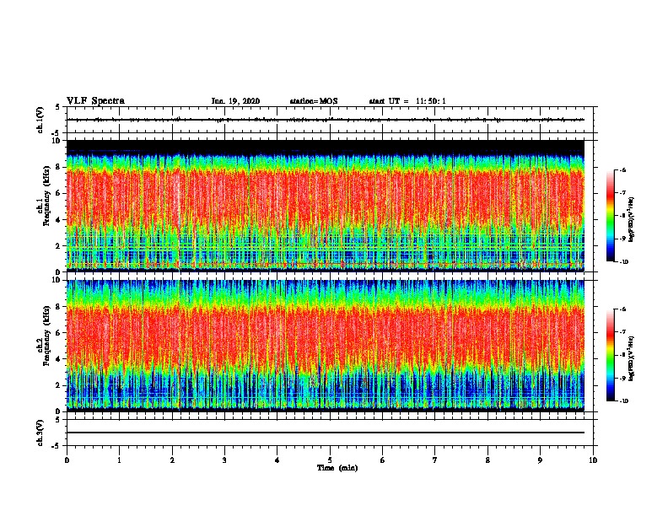
Task: Click time-axis tick label "8"
Action: coord(488,460)
